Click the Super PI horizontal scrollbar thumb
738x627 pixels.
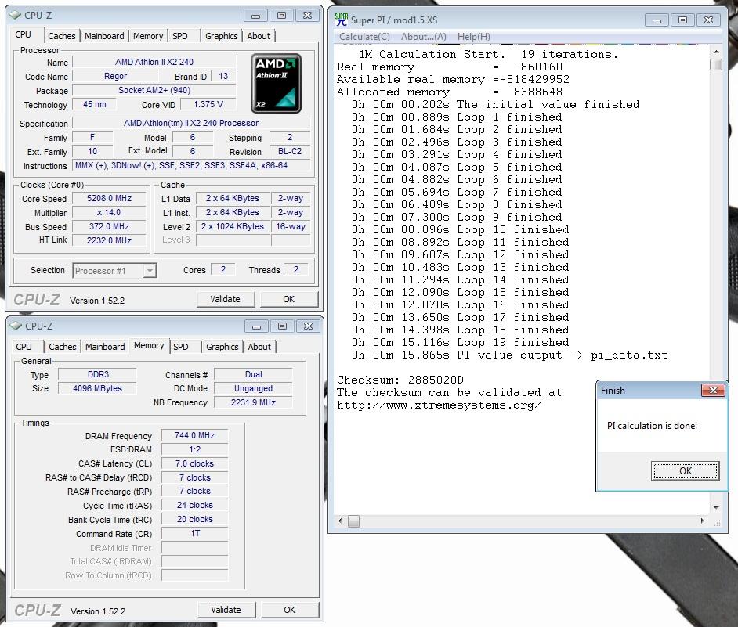(354, 521)
